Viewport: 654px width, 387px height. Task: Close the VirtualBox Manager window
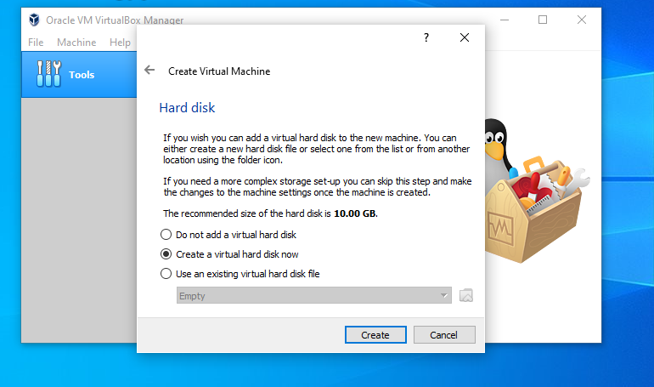582,20
